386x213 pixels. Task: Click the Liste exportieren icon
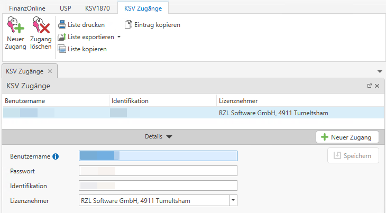[62, 37]
